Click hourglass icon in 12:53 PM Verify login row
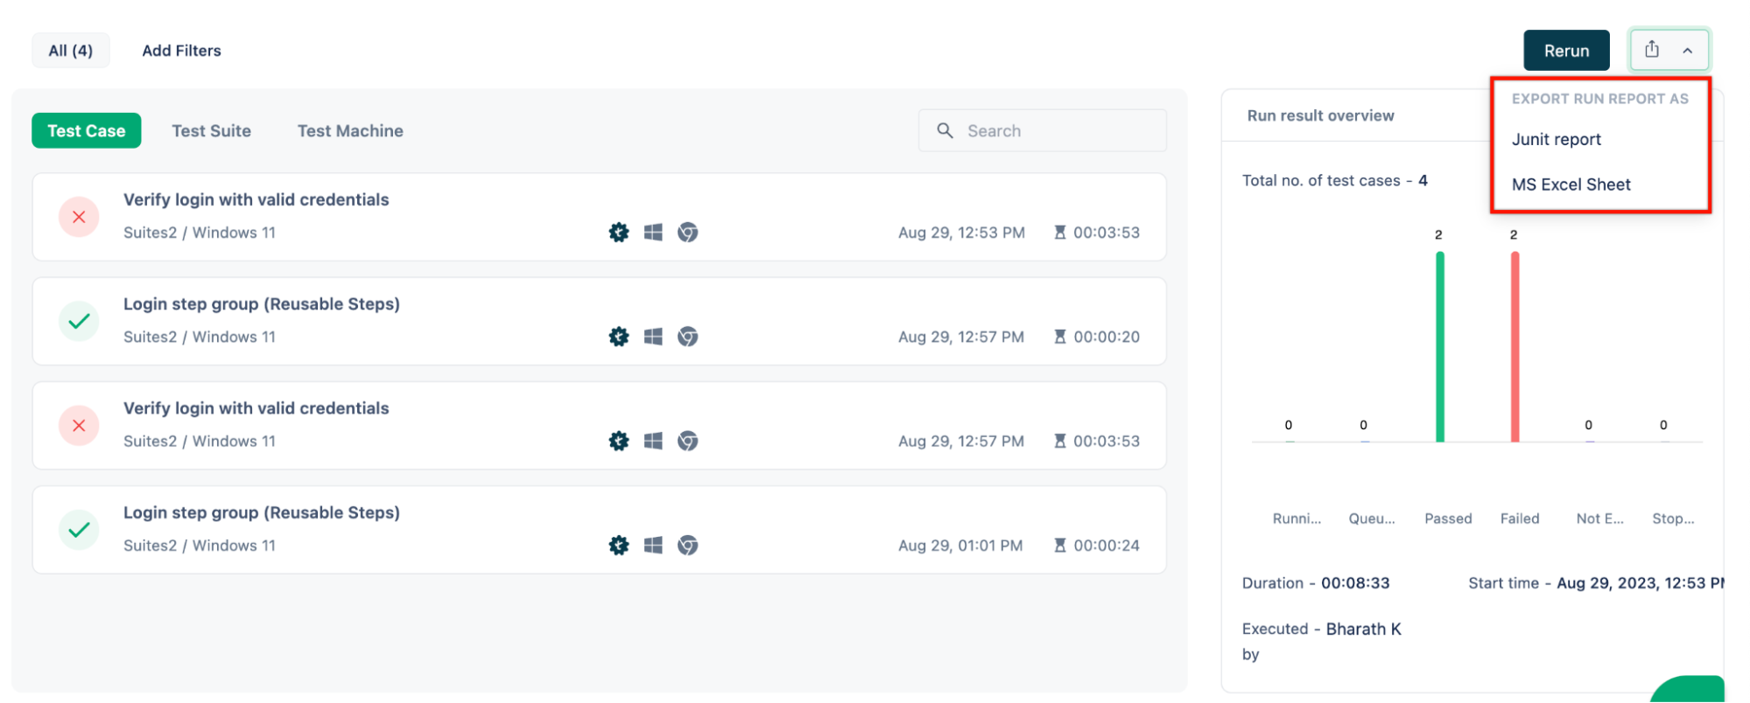The height and width of the screenshot is (703, 1750). click(x=1059, y=232)
